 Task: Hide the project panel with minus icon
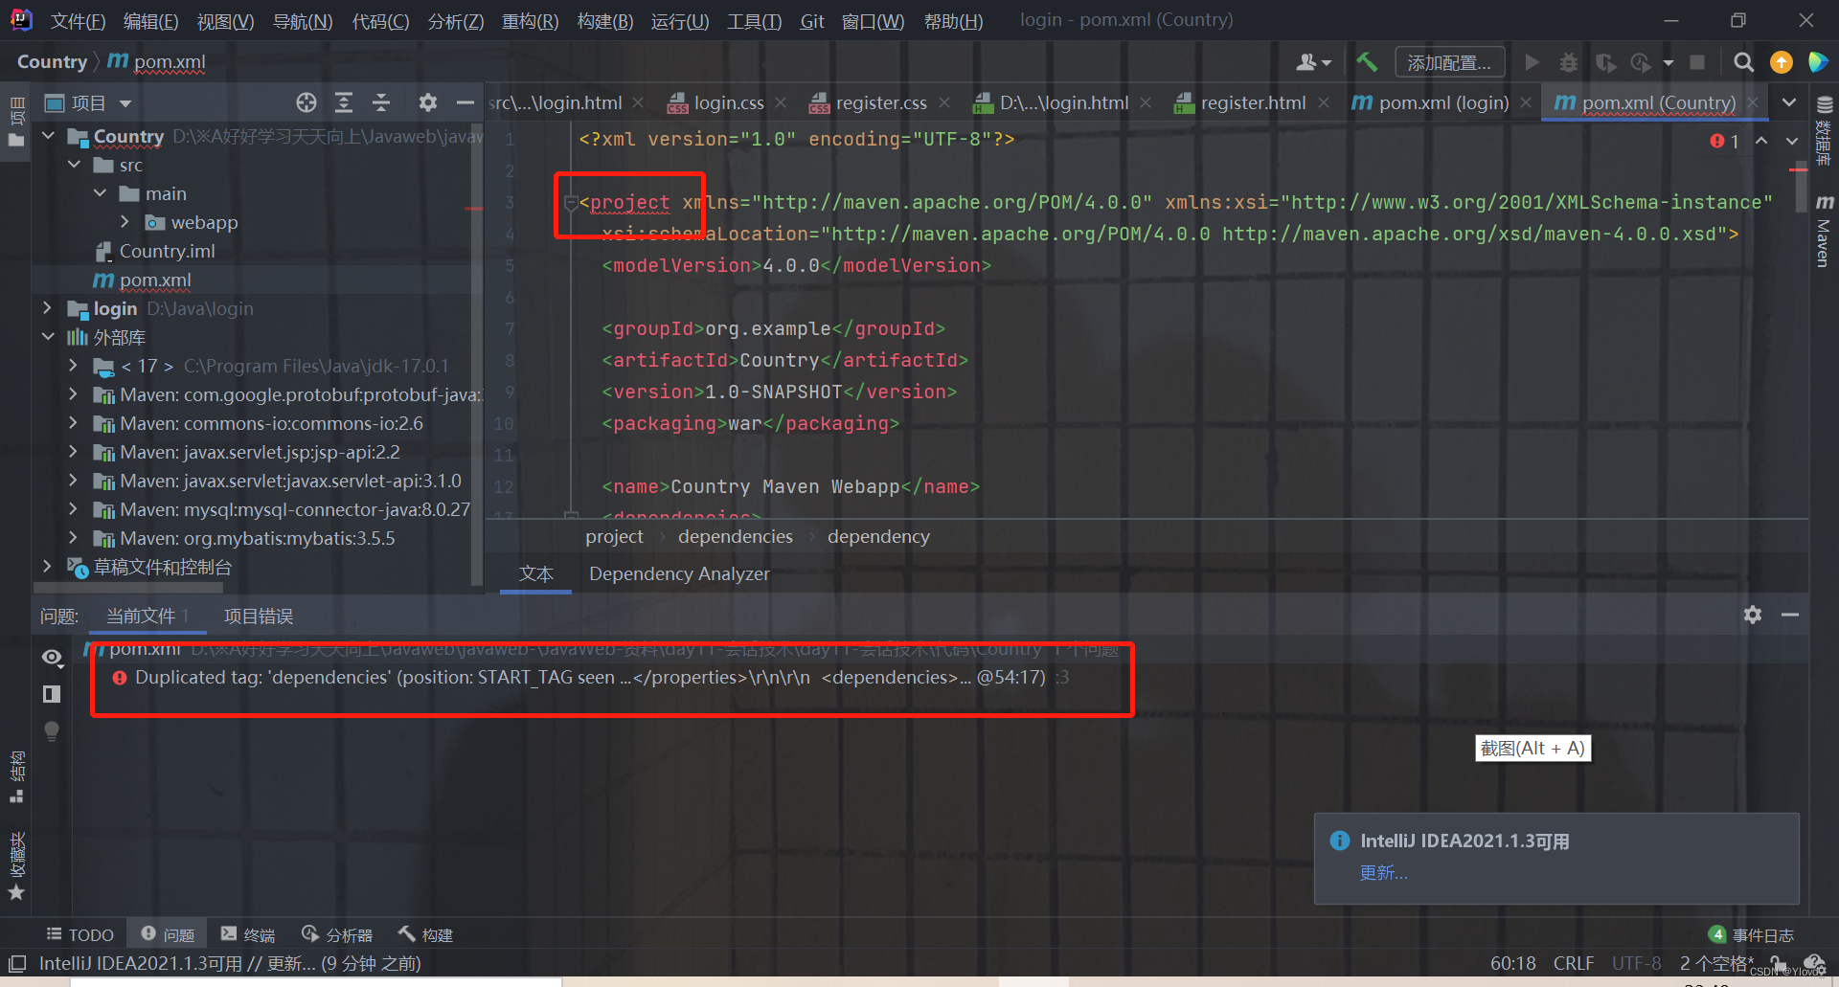coord(465,102)
